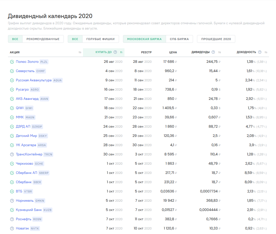Open the Русагро stock link
276x234 pixels.
[x=22, y=90]
